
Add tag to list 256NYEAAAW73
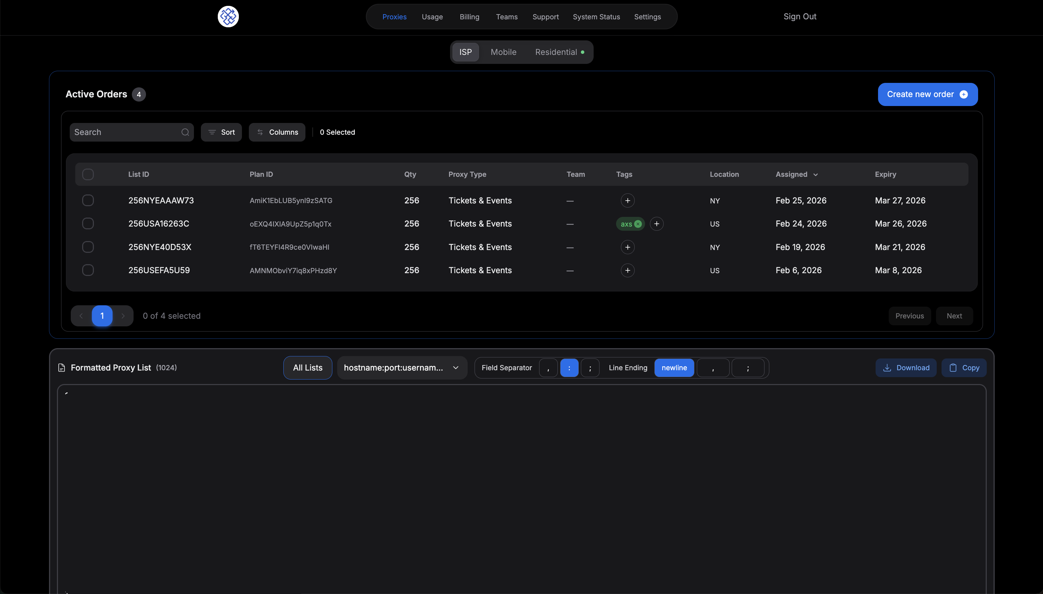click(x=627, y=200)
